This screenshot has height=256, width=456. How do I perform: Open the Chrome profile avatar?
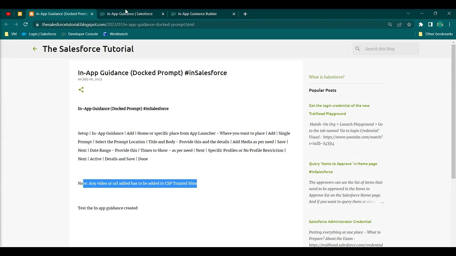tap(440, 25)
